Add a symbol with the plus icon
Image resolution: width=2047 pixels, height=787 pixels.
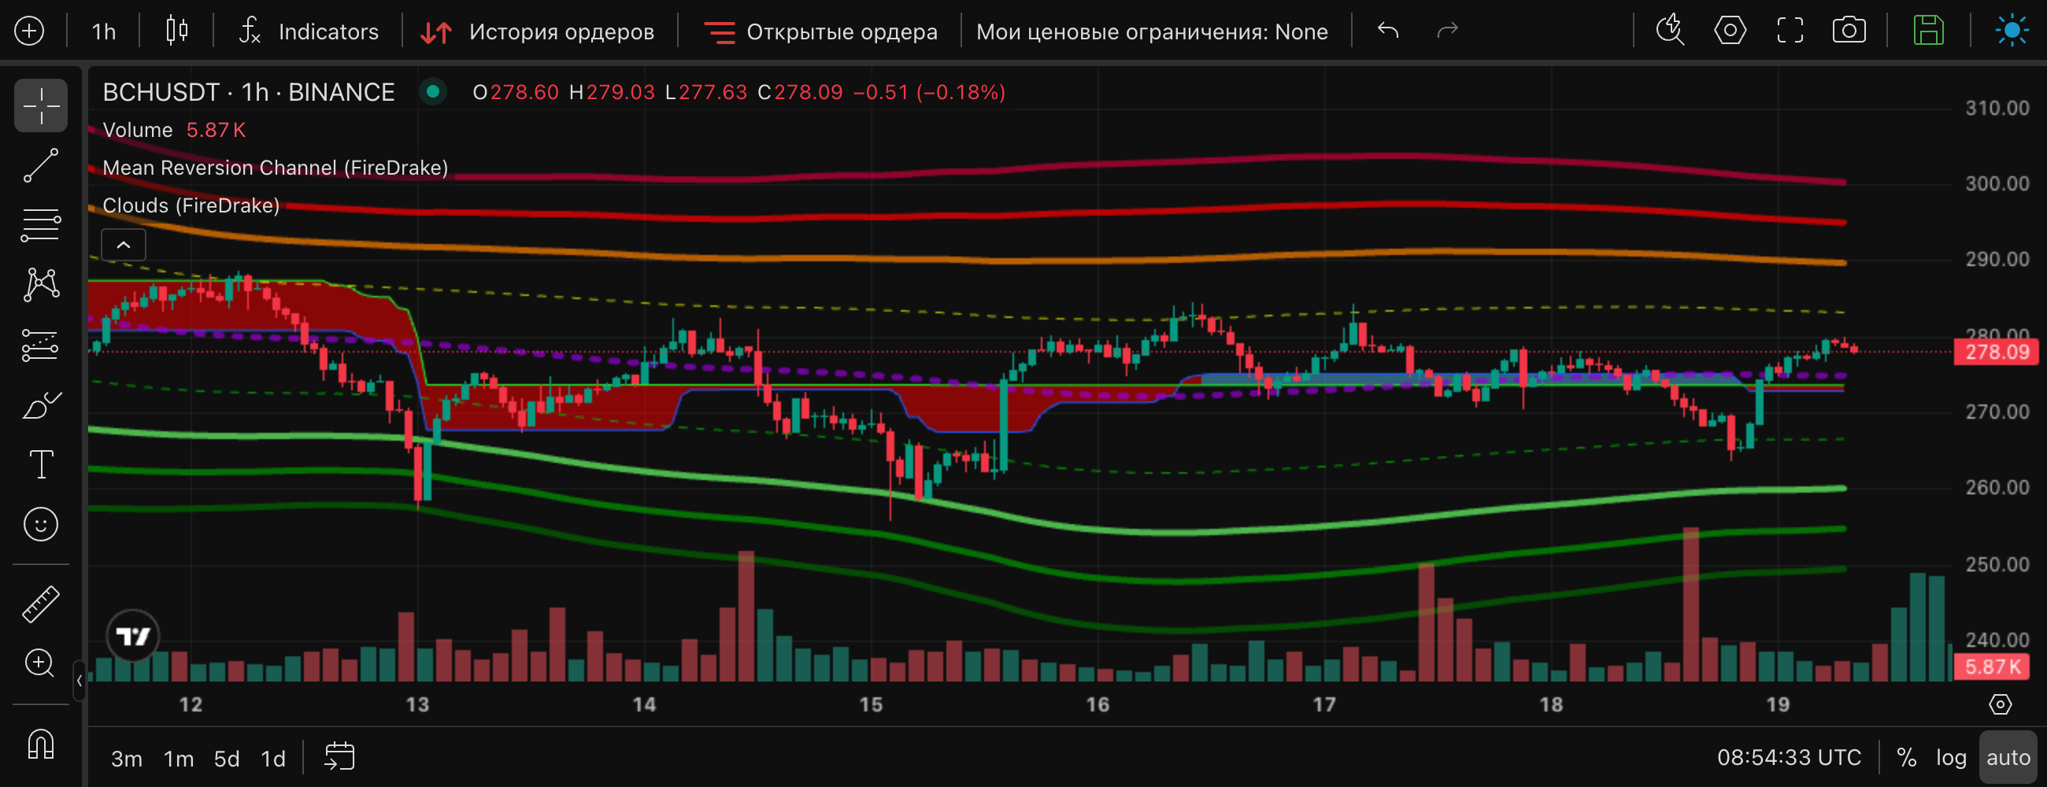click(29, 31)
